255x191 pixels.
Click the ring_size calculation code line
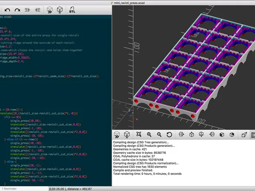[49, 76]
